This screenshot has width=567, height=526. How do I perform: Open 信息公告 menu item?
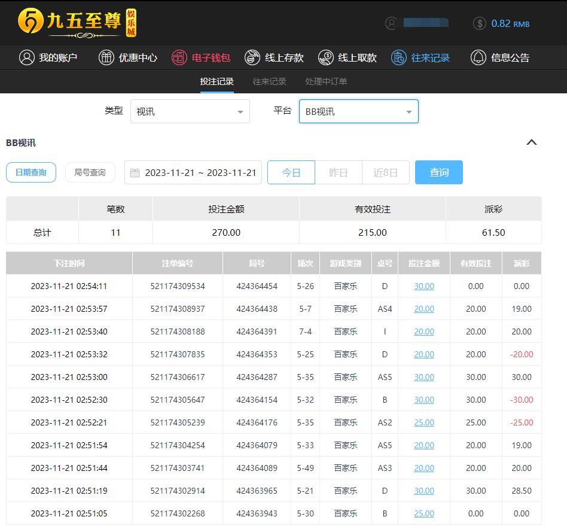(x=500, y=57)
